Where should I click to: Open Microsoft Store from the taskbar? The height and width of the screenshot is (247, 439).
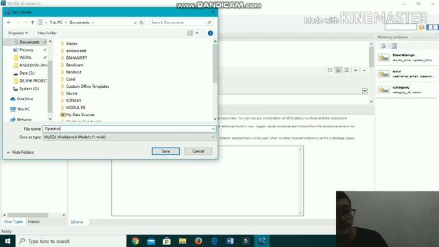167,241
